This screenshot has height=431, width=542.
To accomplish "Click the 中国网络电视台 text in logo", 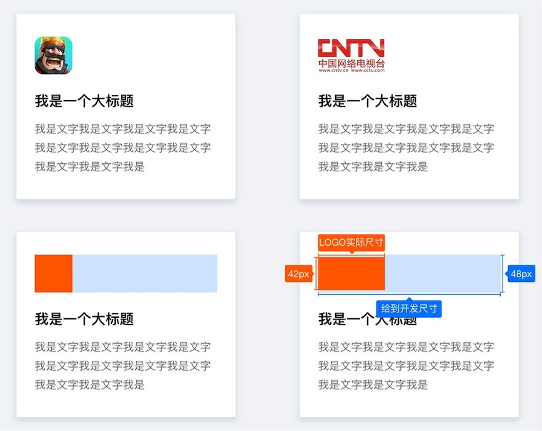I will 351,63.
